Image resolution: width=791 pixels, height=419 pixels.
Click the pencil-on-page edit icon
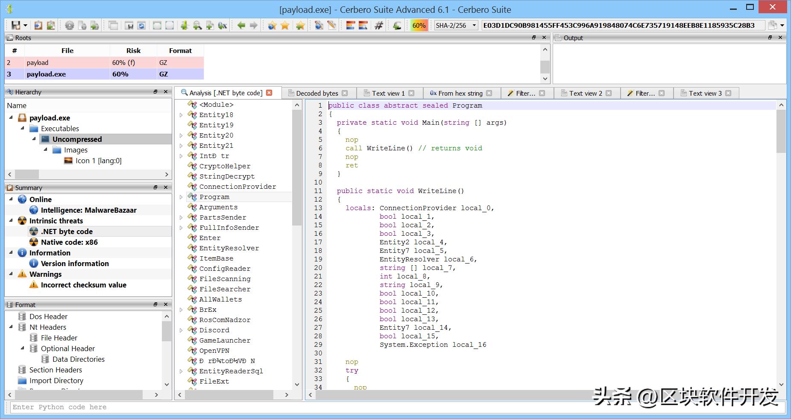pyautogui.click(x=331, y=25)
